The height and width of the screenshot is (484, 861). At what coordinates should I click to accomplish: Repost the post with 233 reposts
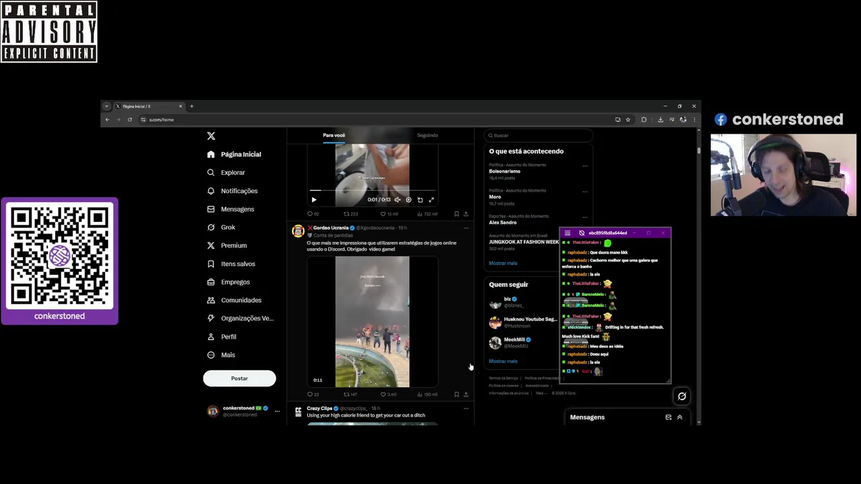pos(350,214)
